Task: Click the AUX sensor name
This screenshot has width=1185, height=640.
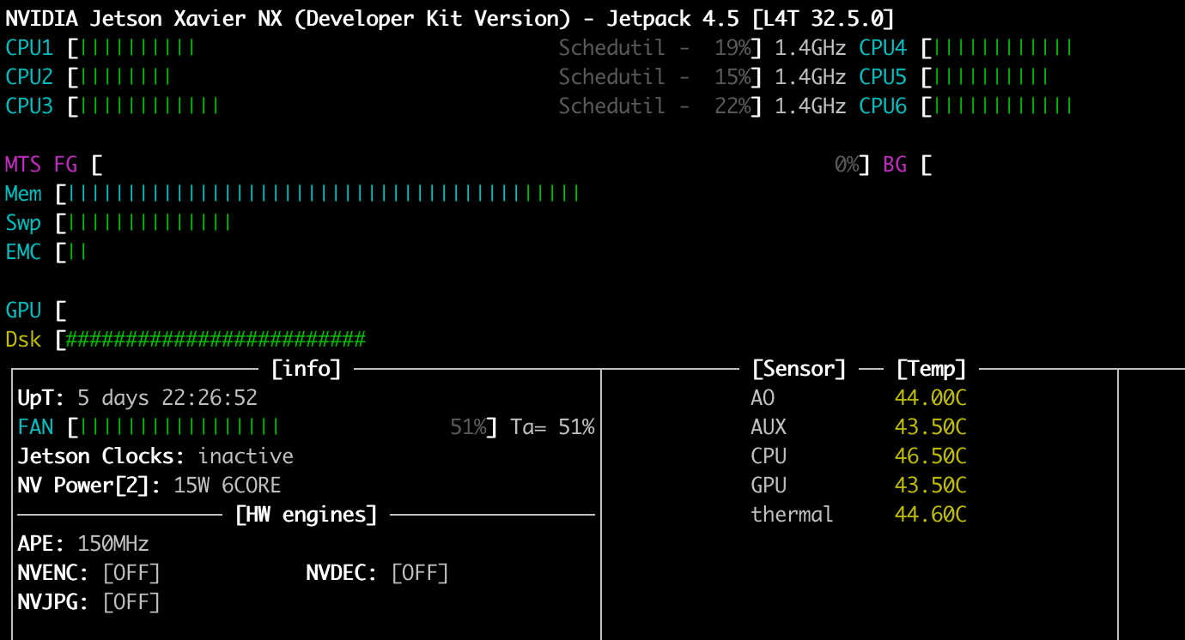Action: tap(769, 427)
